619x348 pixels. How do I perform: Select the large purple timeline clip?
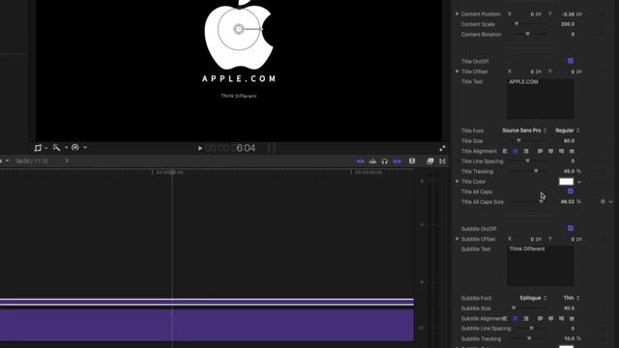pyautogui.click(x=207, y=325)
